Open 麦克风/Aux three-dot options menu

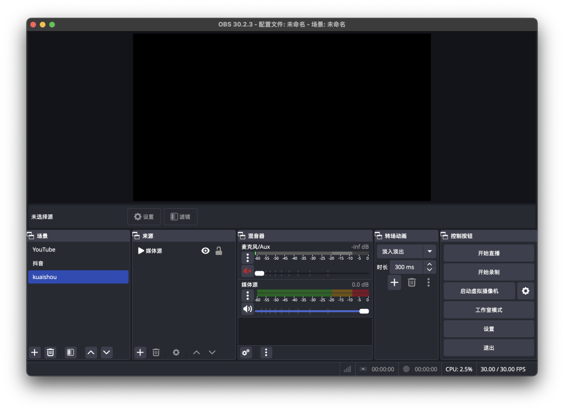[248, 258]
